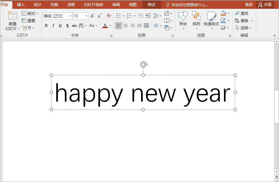Open the Select (选择) menu
This screenshot has height=182, width=279.
point(244,28)
